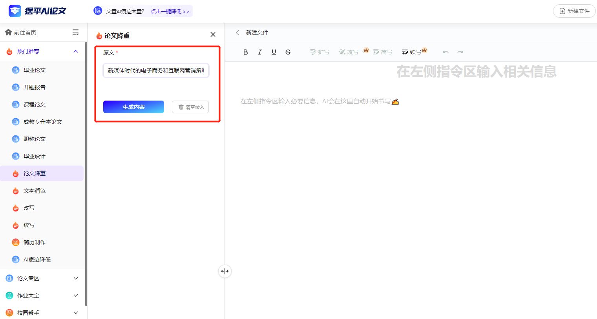Open the 点击一键降低 link

click(168, 11)
